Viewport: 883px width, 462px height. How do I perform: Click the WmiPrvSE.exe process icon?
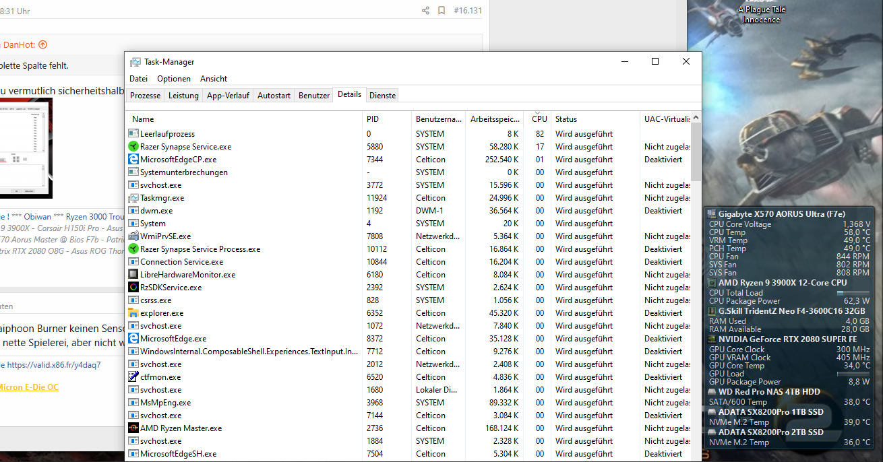click(x=133, y=236)
